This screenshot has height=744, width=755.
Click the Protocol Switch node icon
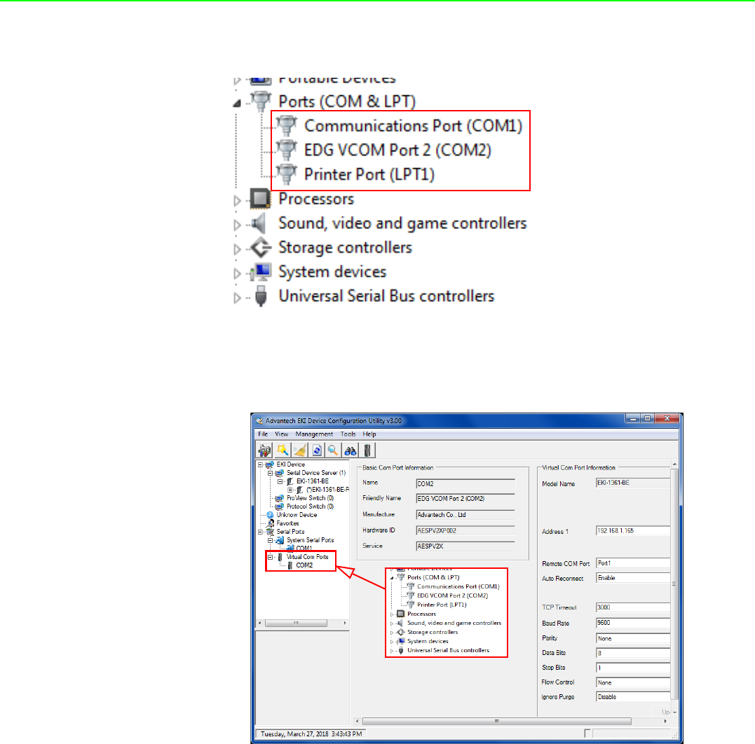280,507
